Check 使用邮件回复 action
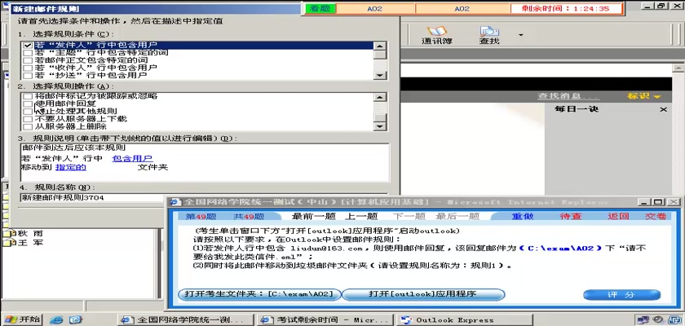Viewport: 685px width, 326px height. [28, 104]
